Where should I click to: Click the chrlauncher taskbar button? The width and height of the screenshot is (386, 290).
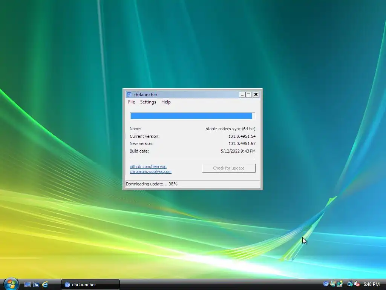point(90,285)
